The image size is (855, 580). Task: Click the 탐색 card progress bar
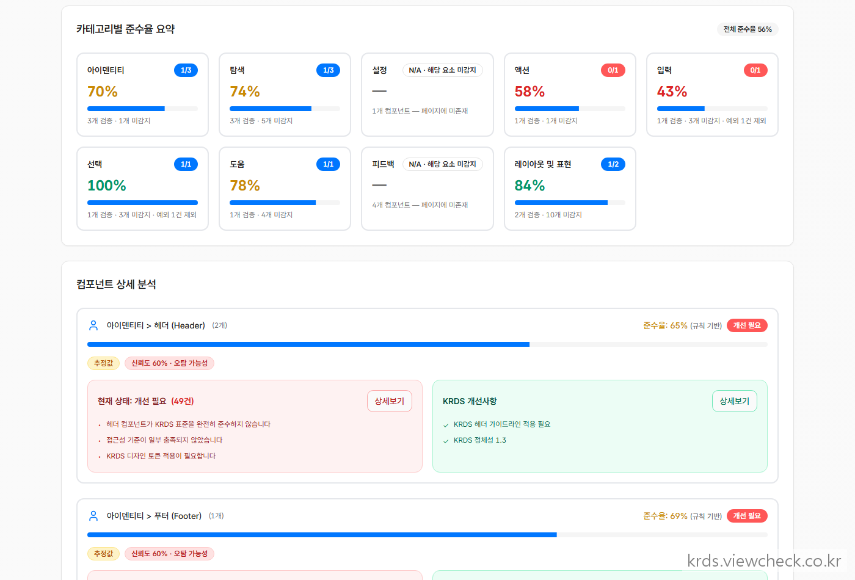(285, 109)
